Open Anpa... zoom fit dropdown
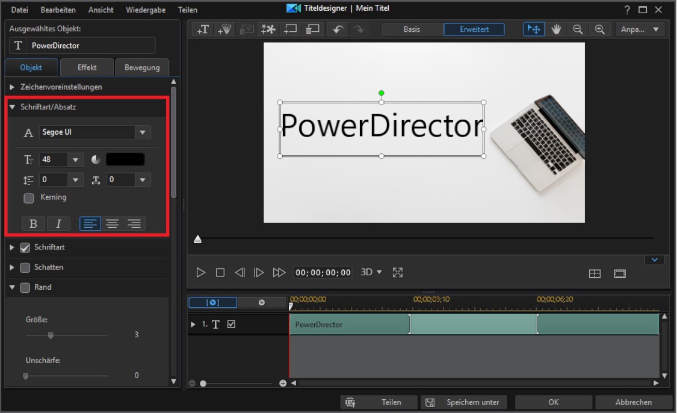The width and height of the screenshot is (677, 413). (x=640, y=29)
